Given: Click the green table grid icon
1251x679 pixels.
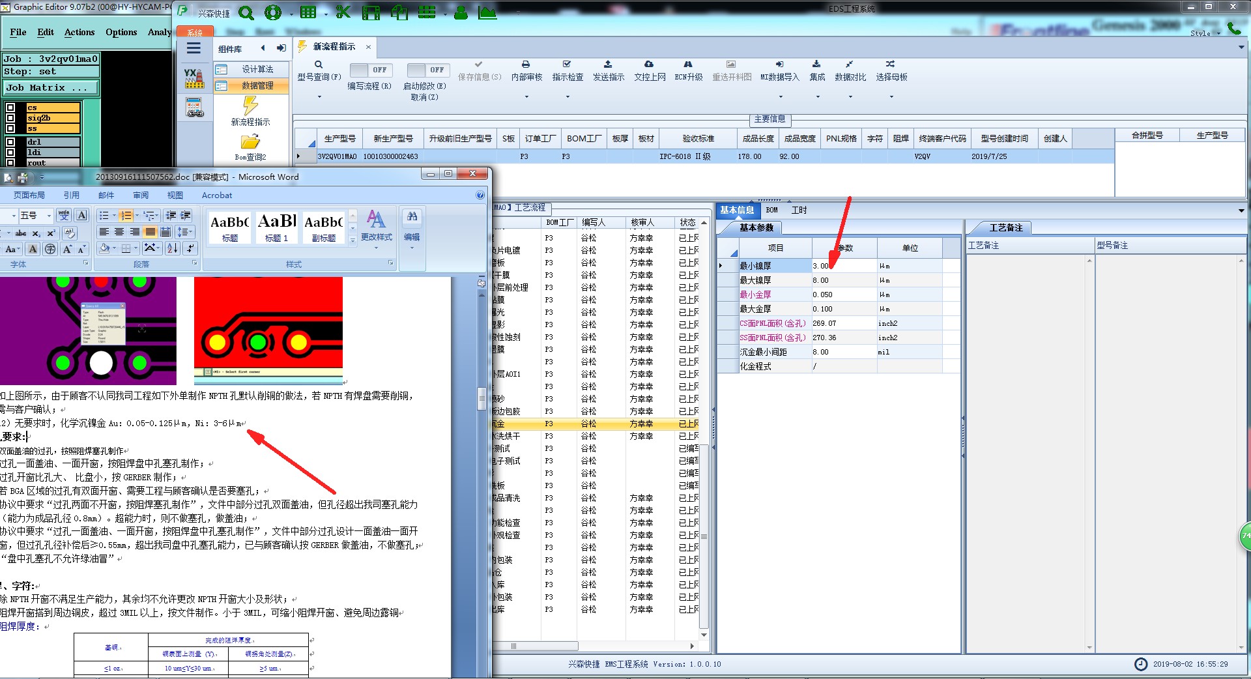Looking at the screenshot, I should point(308,12).
